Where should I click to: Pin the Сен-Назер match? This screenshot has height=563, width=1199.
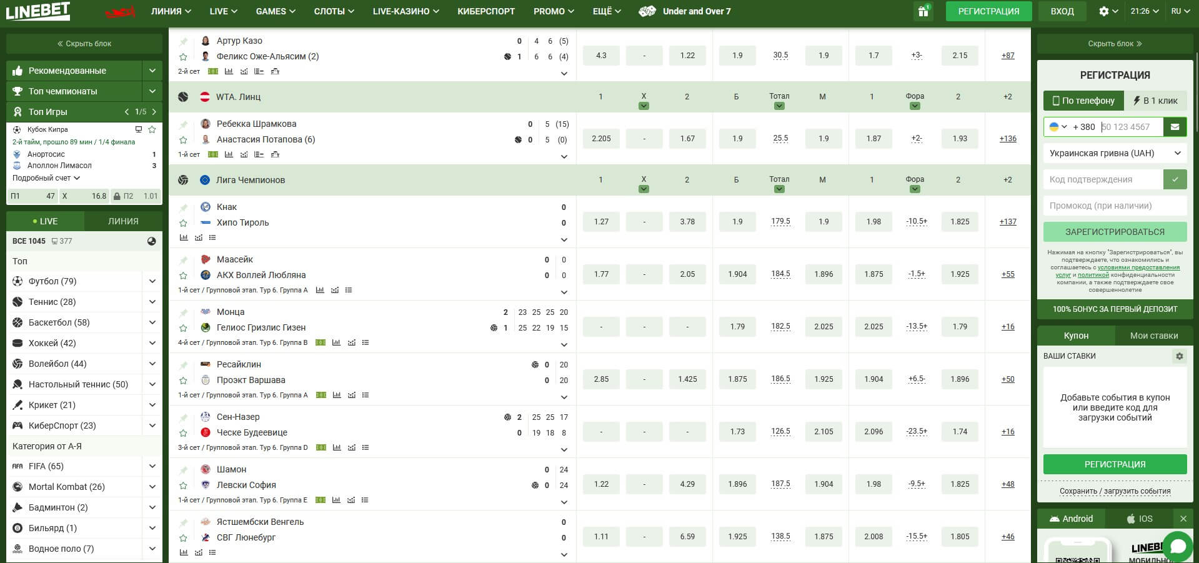(183, 417)
